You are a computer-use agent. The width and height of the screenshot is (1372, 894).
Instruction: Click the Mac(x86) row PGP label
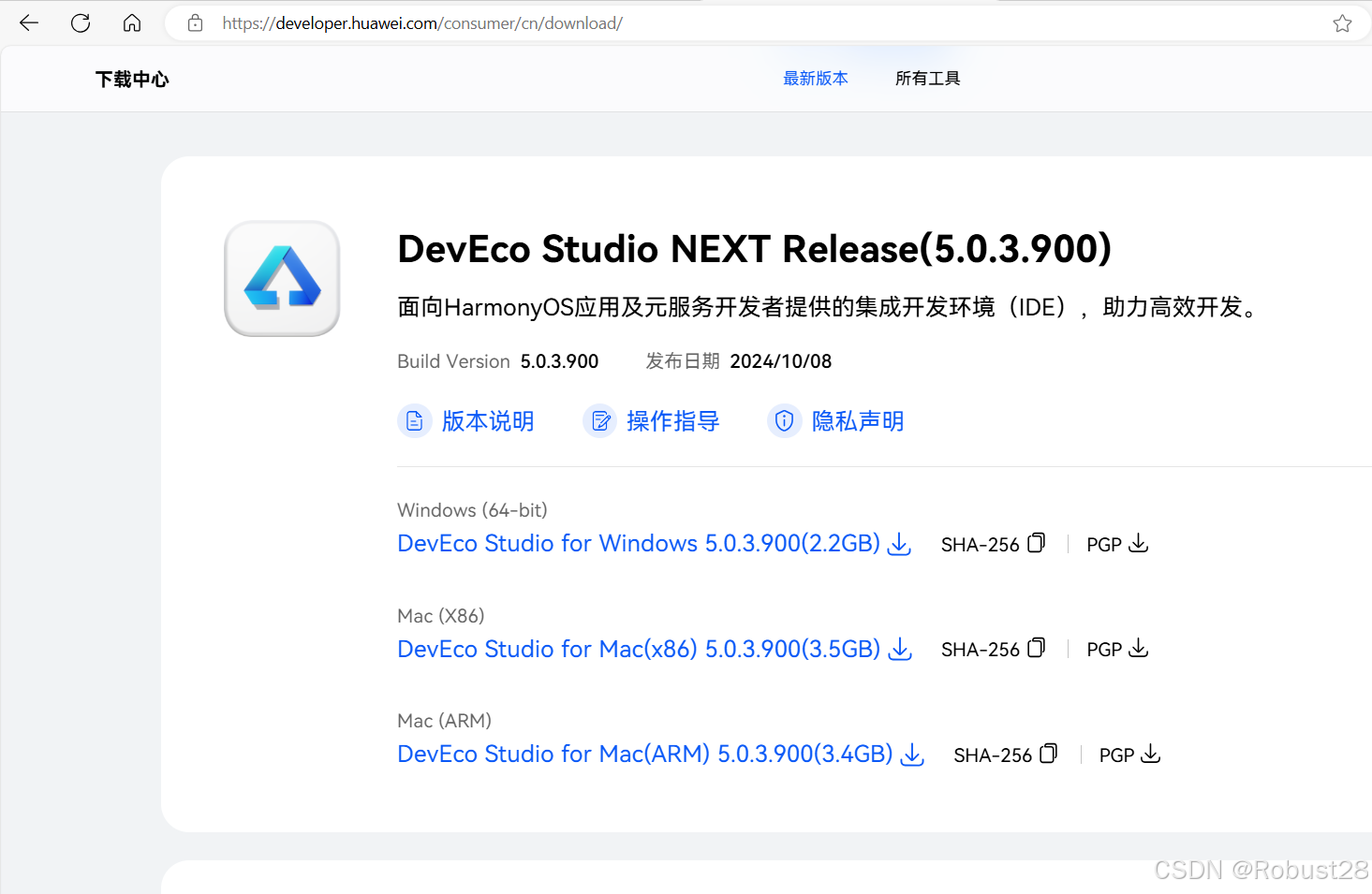(1104, 650)
